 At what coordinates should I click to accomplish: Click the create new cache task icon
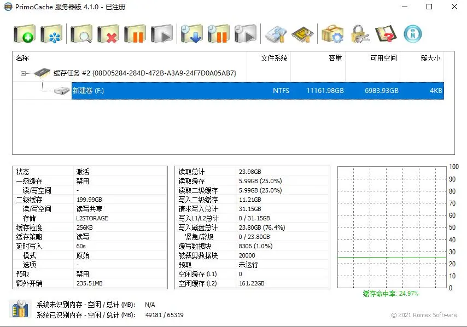(x=25, y=34)
